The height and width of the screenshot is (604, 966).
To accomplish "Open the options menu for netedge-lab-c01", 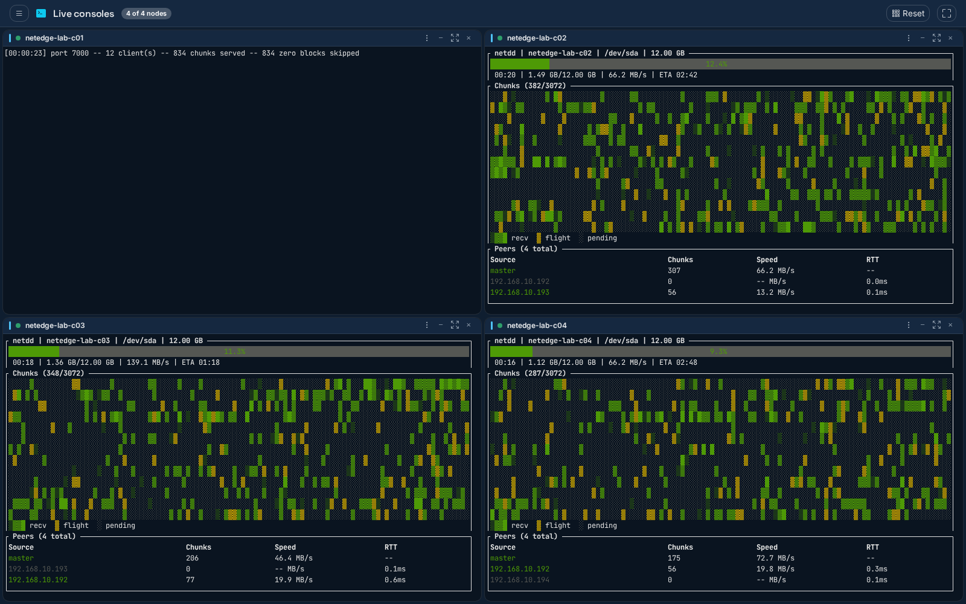I will (427, 38).
